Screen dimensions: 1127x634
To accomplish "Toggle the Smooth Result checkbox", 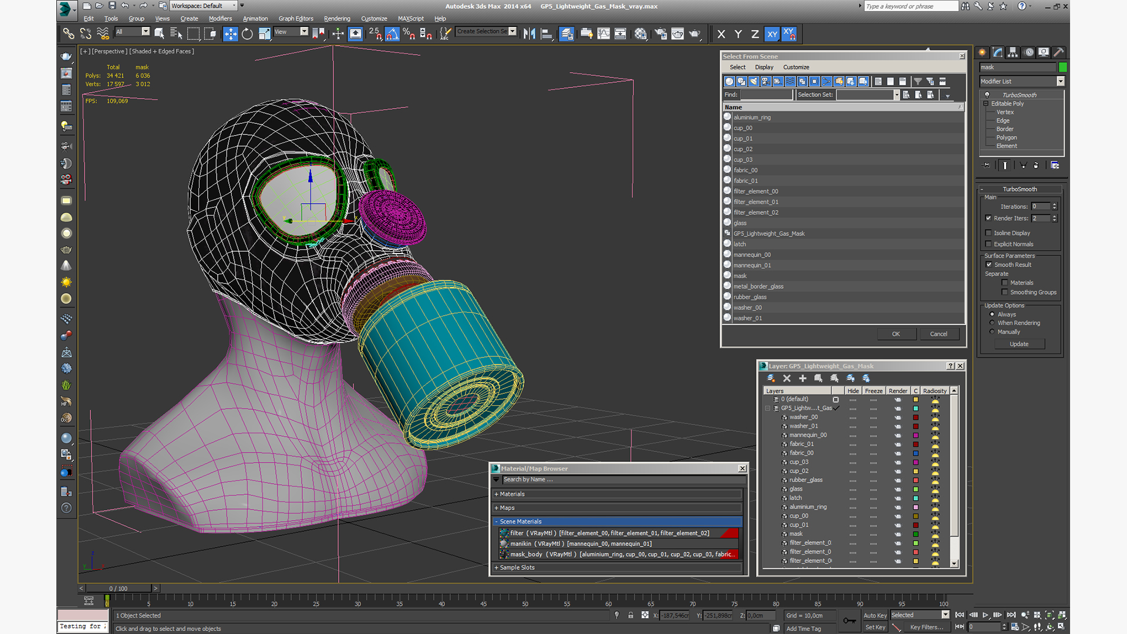I will point(988,265).
